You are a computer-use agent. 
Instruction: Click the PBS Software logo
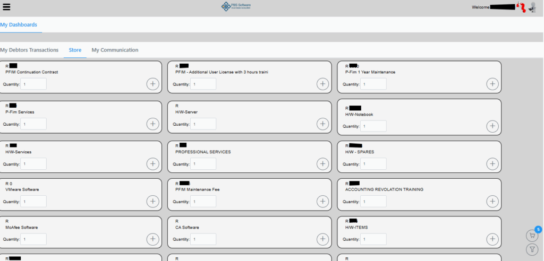click(236, 6)
